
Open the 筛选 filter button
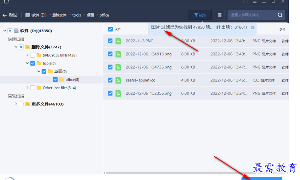(x=200, y=15)
